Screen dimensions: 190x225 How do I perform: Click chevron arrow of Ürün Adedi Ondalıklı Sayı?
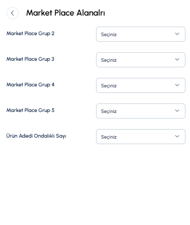click(177, 136)
